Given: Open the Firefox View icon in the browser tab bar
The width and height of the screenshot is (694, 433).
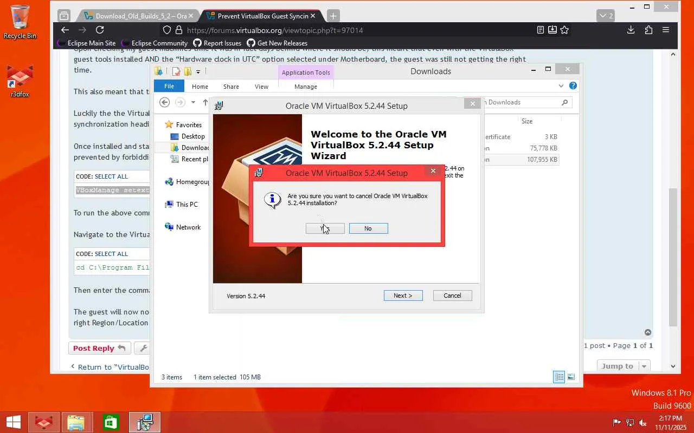Looking at the screenshot, I should click(x=64, y=16).
